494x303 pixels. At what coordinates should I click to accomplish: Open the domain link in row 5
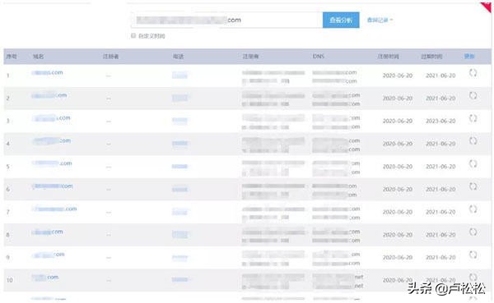[x=52, y=163]
